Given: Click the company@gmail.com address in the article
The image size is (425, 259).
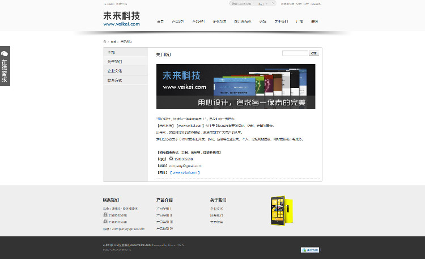Looking at the screenshot, I should [185, 165].
